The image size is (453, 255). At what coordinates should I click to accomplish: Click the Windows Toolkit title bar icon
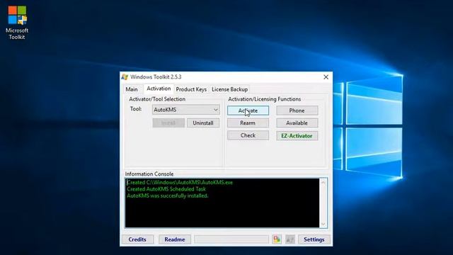point(125,77)
